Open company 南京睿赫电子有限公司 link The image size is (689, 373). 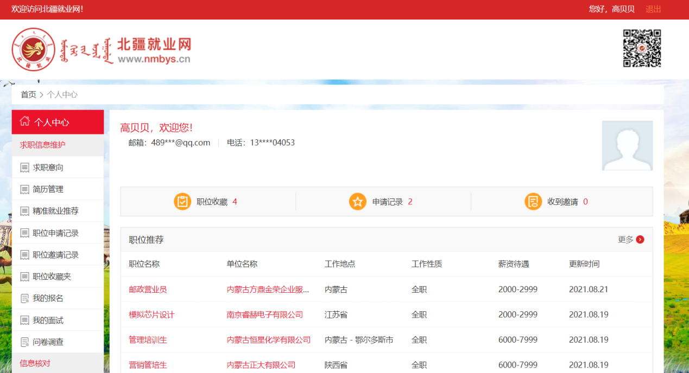pyautogui.click(x=264, y=314)
